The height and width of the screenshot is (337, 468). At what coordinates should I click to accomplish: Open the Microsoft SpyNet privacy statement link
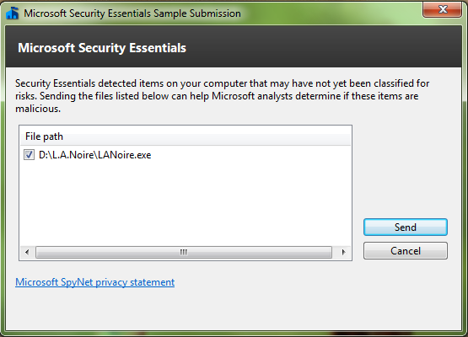[x=95, y=282]
